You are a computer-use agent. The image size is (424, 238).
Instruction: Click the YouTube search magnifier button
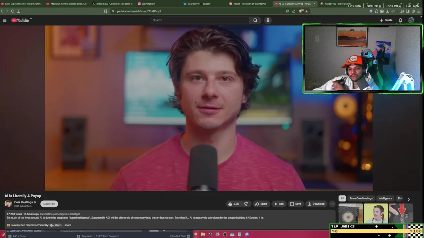[x=255, y=20]
